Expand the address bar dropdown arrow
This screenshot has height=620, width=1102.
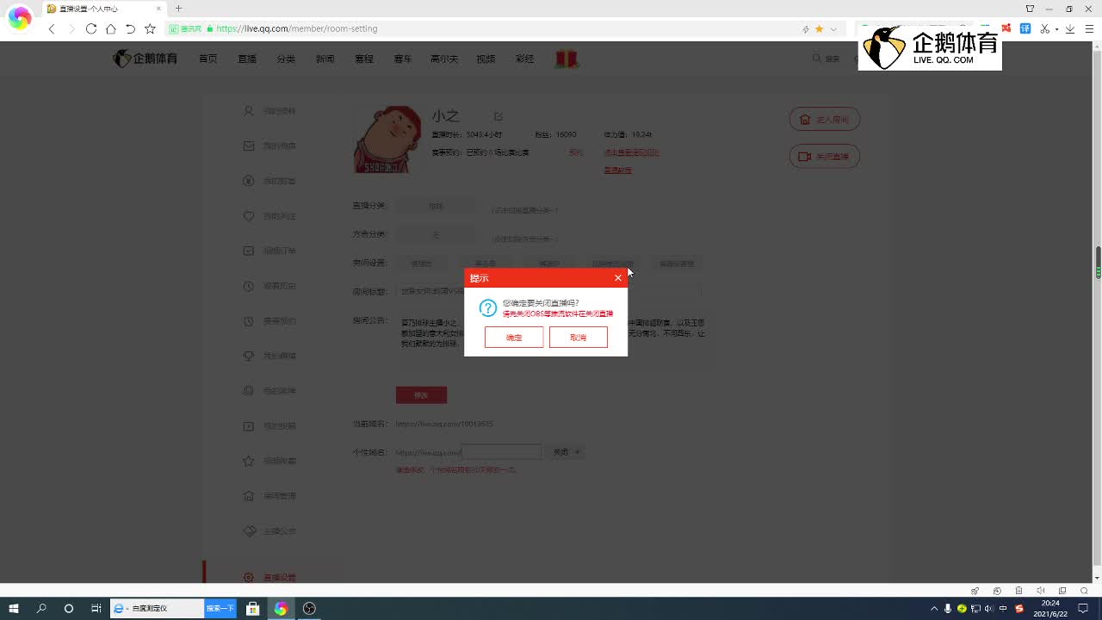pos(833,29)
